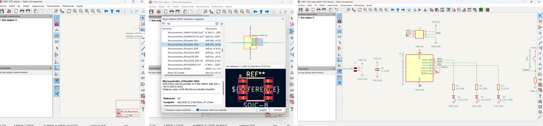Screen dimensions: 543x126
Task: Select resistor R1 in right window schematic
Action: (x=454, y=87)
